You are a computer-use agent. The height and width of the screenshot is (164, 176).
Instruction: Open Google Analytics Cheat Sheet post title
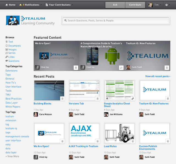click(x=117, y=105)
